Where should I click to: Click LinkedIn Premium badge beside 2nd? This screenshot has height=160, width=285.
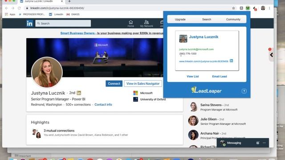coord(79,93)
